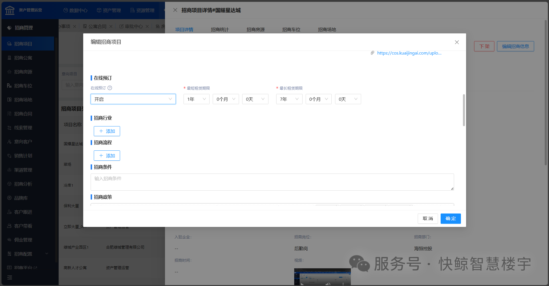
Task: Click the 资产管理运营 building logo
Action: [10, 10]
